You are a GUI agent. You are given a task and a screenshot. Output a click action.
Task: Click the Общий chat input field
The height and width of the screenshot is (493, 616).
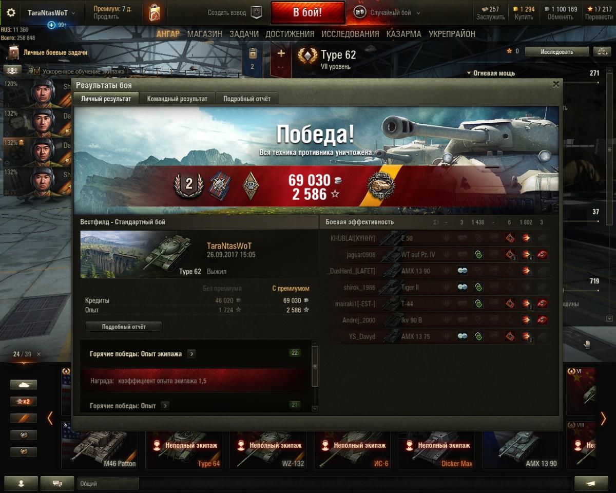(108, 483)
